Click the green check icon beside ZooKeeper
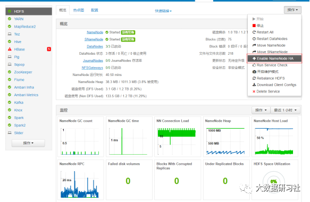The height and width of the screenshot is (202, 310). click(10, 72)
